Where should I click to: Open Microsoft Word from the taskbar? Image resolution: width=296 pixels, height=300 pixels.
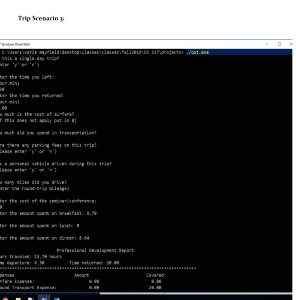tap(57, 298)
